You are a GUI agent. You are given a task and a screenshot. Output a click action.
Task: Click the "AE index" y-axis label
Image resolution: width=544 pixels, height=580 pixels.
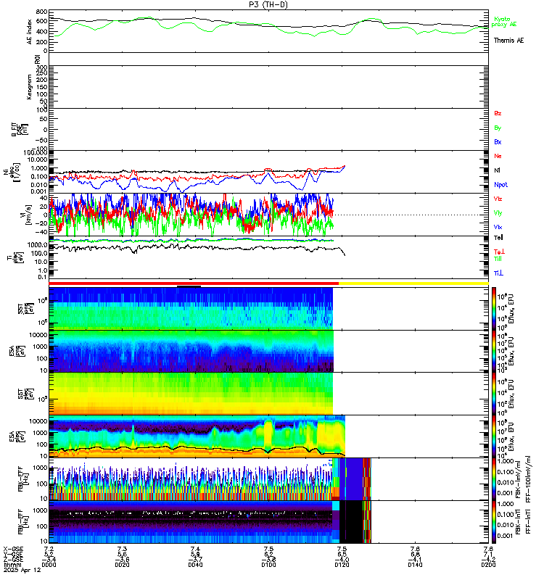30,31
